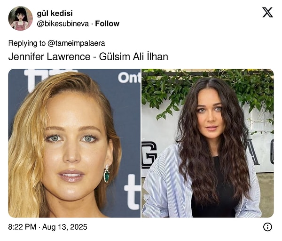Viewport: 282px width, 241px height.
Task: Open the left photo with blonde hair
Action: [74, 143]
